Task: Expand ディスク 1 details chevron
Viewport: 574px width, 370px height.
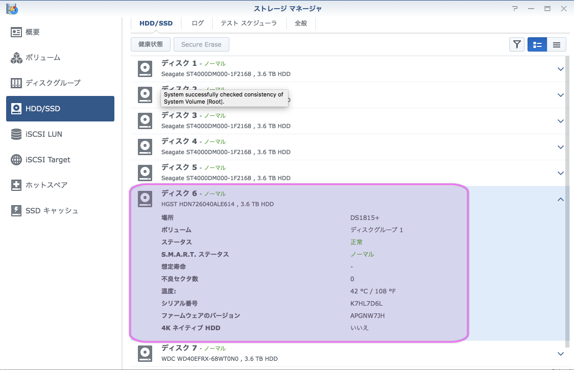Action: click(x=560, y=69)
